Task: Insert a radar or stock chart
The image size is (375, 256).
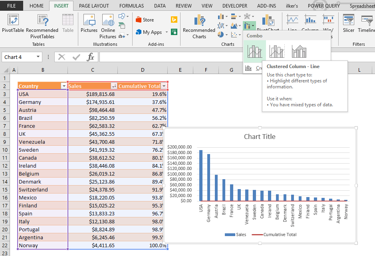Action: [x=247, y=16]
